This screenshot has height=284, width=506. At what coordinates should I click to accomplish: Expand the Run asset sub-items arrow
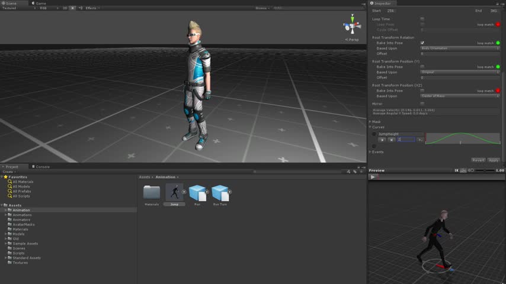(x=207, y=192)
